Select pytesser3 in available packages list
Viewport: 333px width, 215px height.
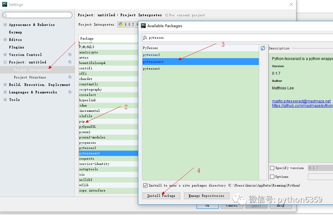pyautogui.click(x=201, y=55)
